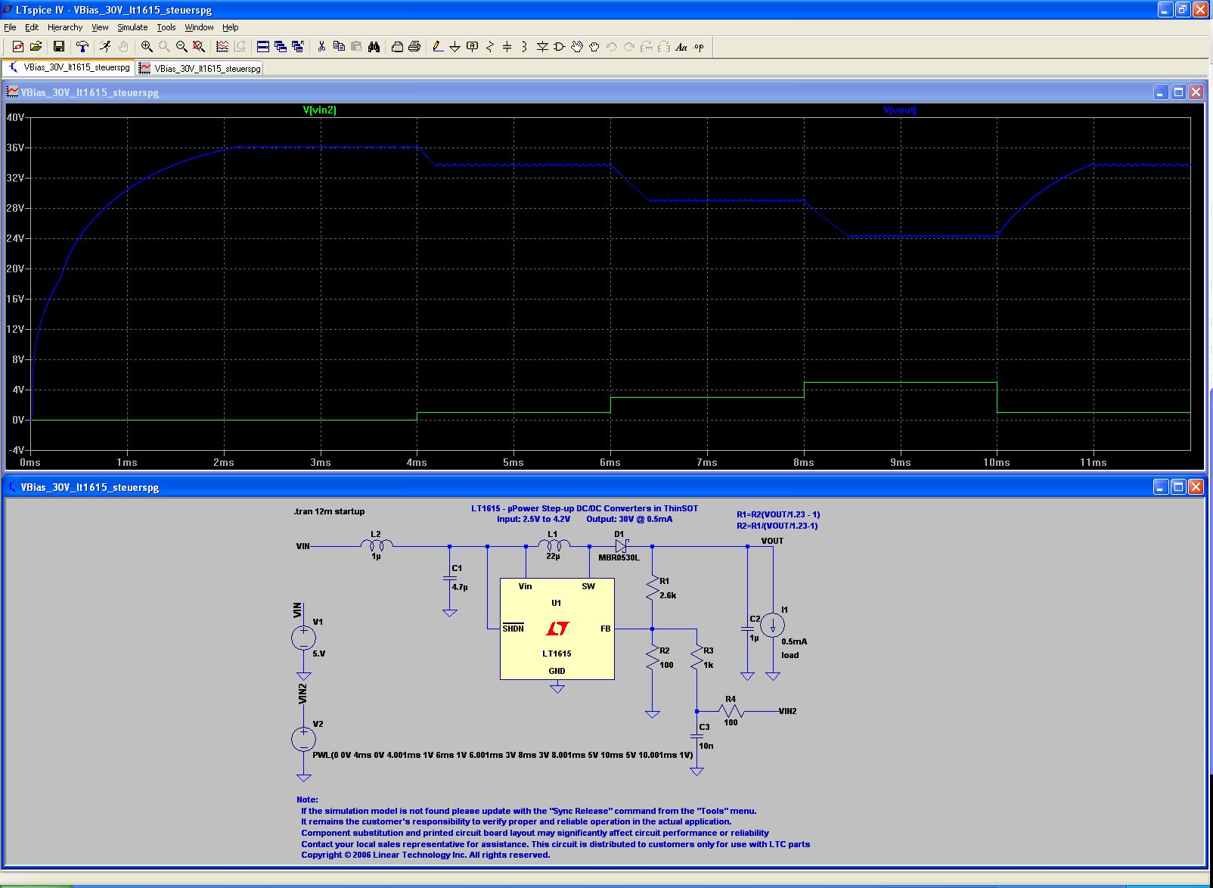Select the Inductor placement tool

(525, 47)
